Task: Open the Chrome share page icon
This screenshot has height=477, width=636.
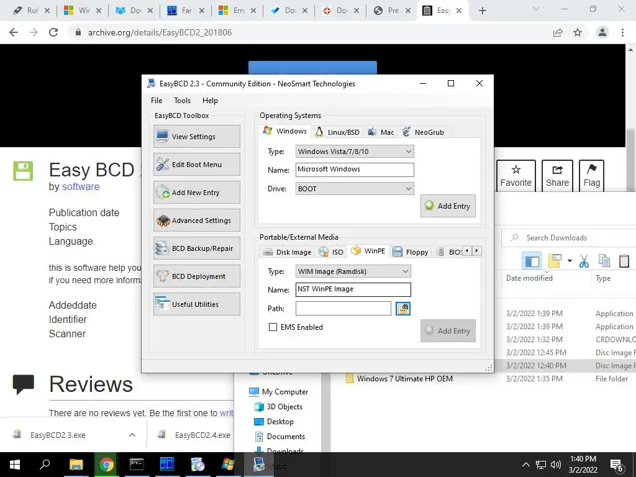Action: [558, 32]
